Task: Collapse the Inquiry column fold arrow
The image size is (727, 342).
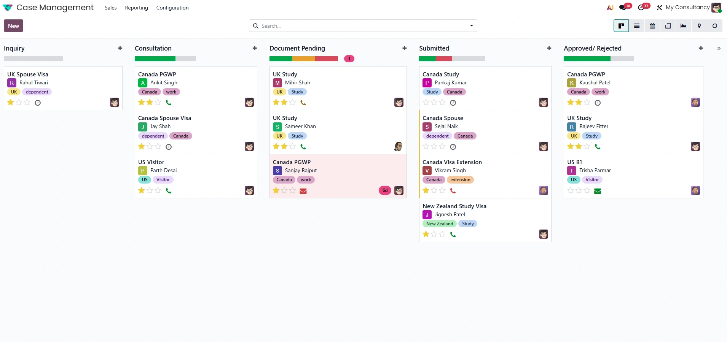Action: coord(116,56)
